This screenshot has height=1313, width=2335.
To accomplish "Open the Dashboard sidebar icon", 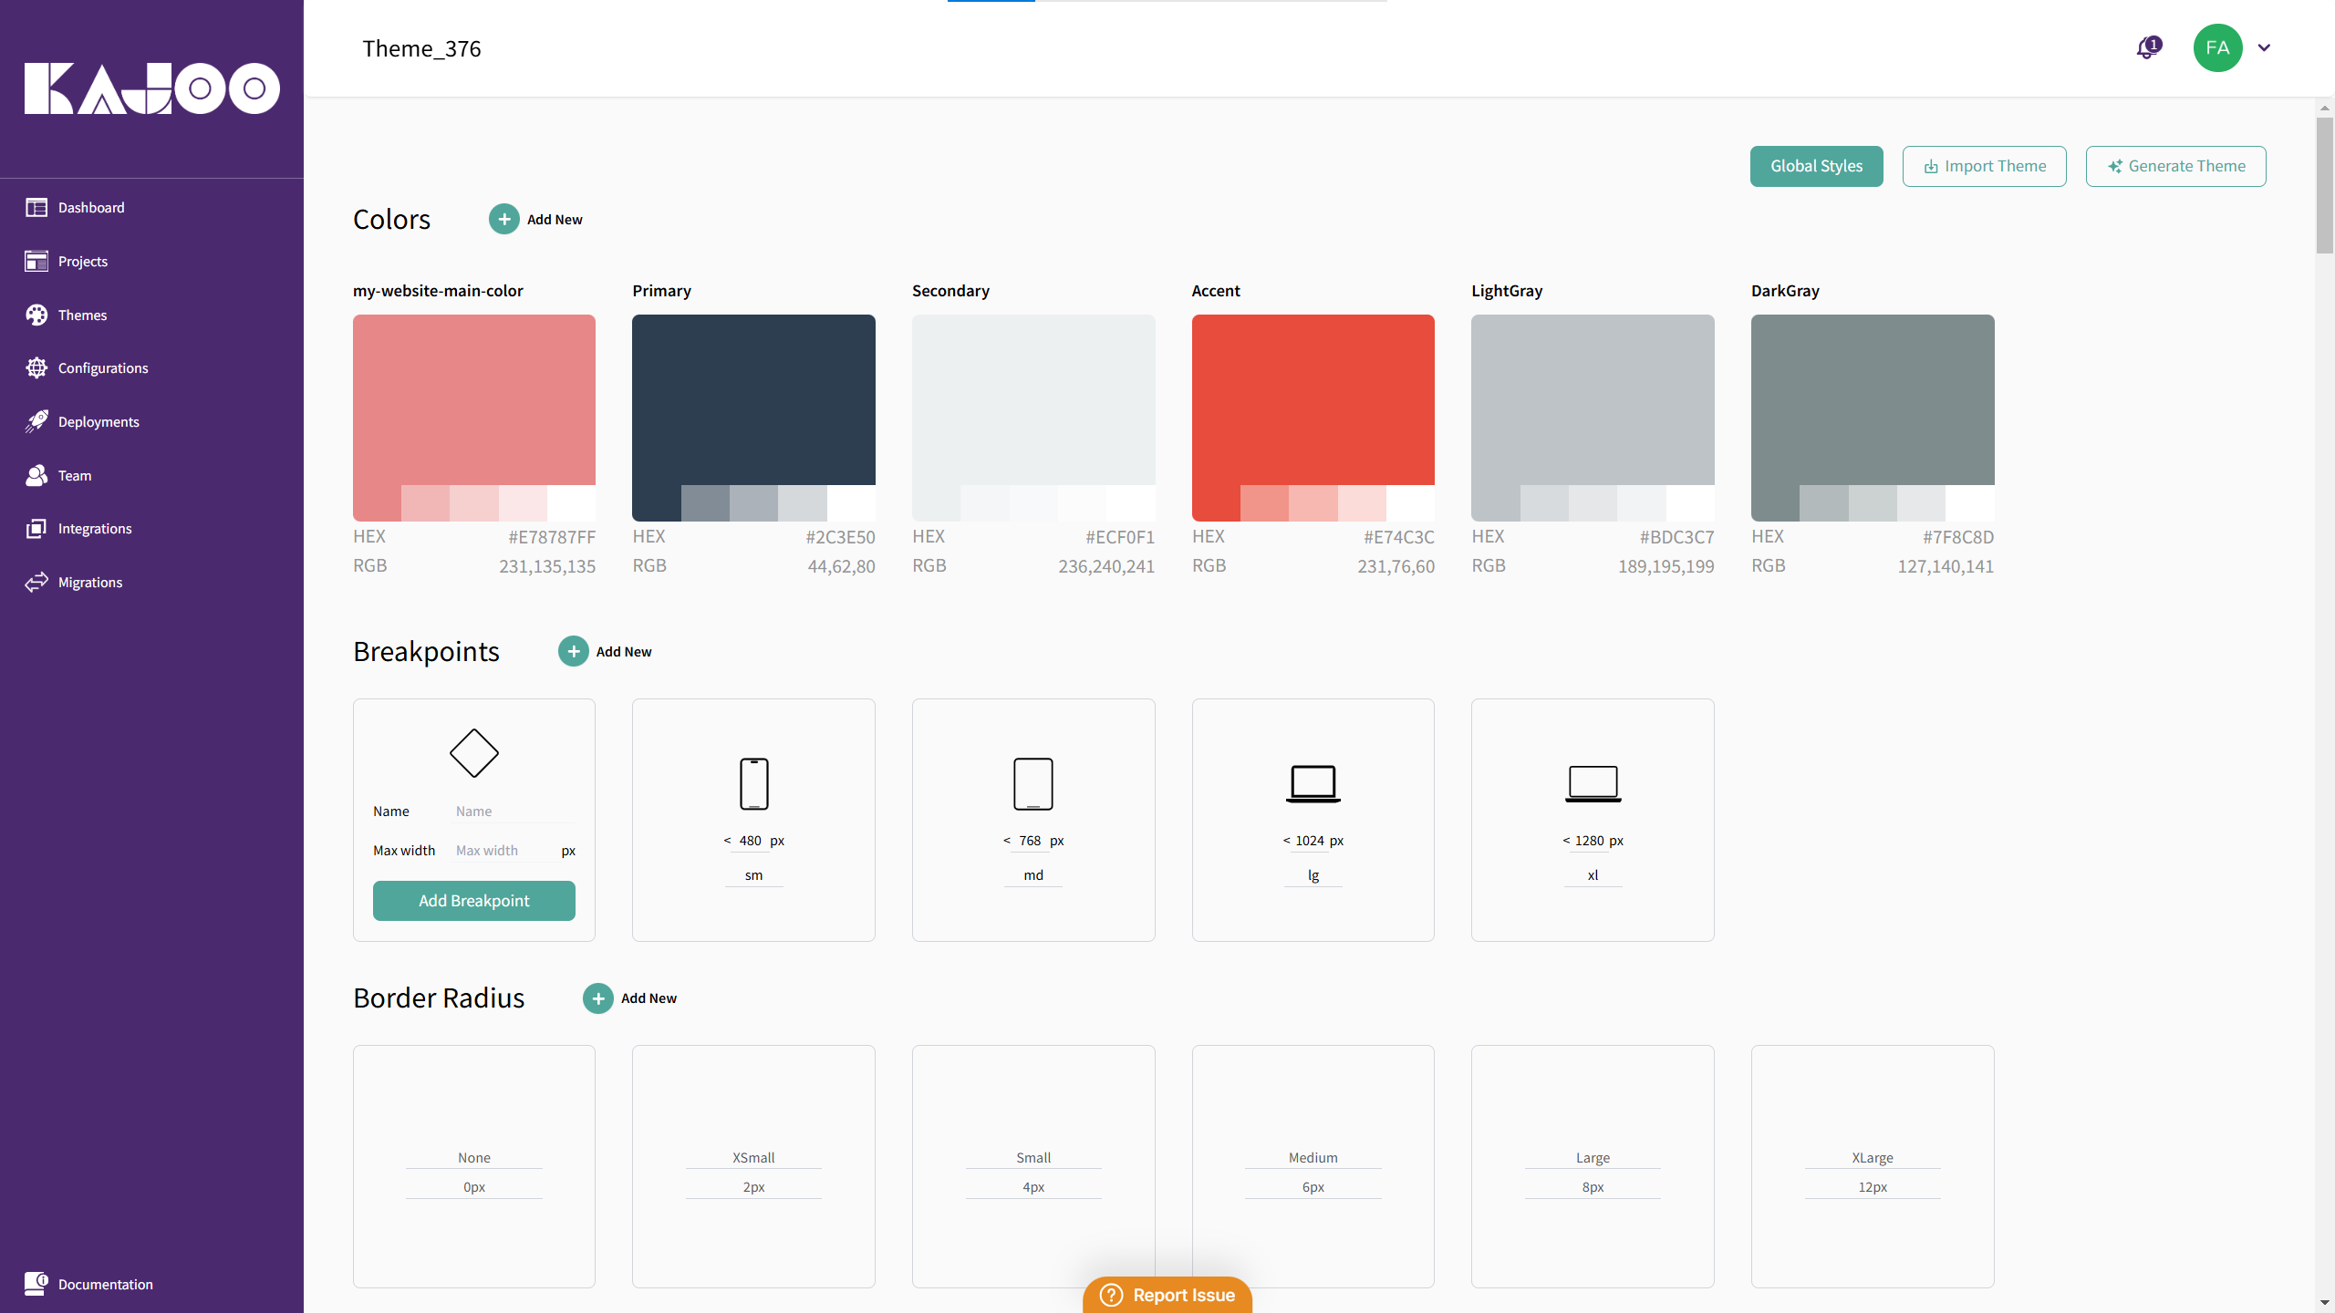I will click(36, 208).
